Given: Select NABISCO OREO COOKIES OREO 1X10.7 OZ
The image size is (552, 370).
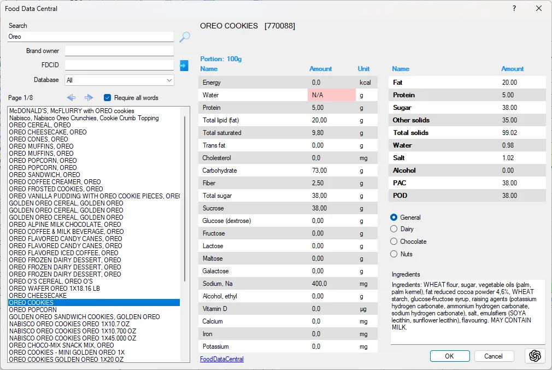Looking at the screenshot, I should click(69, 324).
